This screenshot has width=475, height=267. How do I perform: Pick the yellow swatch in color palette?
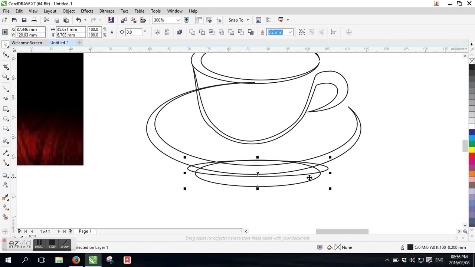(x=472, y=150)
